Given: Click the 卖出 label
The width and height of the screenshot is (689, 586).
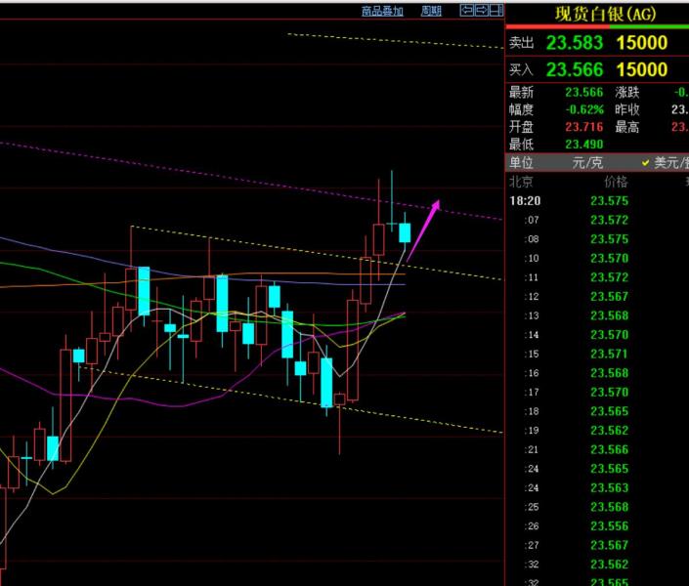Looking at the screenshot, I should tap(521, 43).
